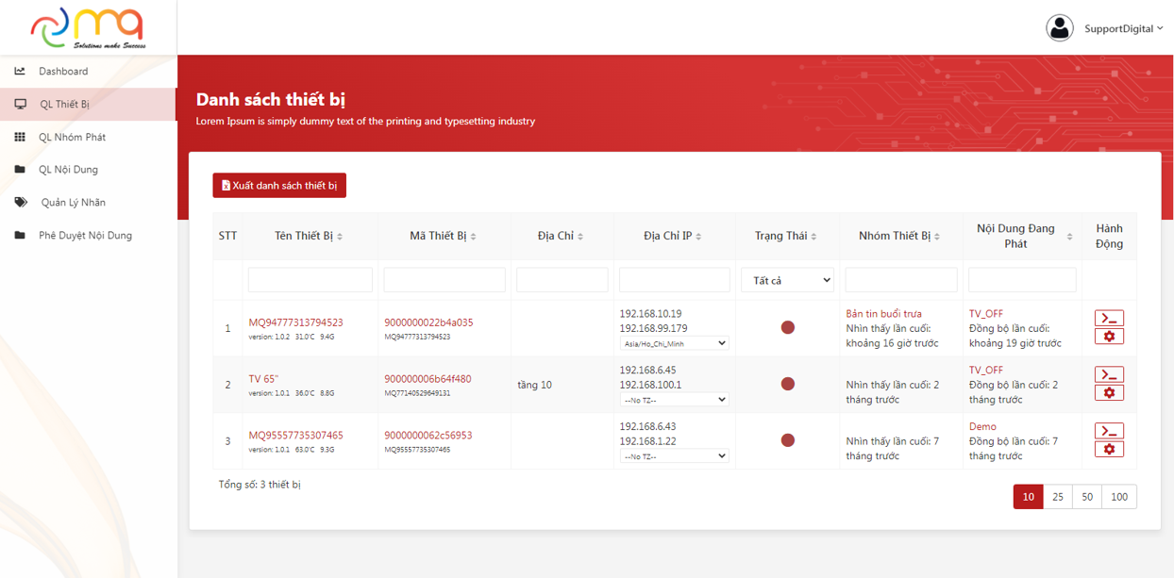Image resolution: width=1174 pixels, height=578 pixels.
Task: Open terminal icon for device MQ95557735307465
Action: (x=1109, y=431)
